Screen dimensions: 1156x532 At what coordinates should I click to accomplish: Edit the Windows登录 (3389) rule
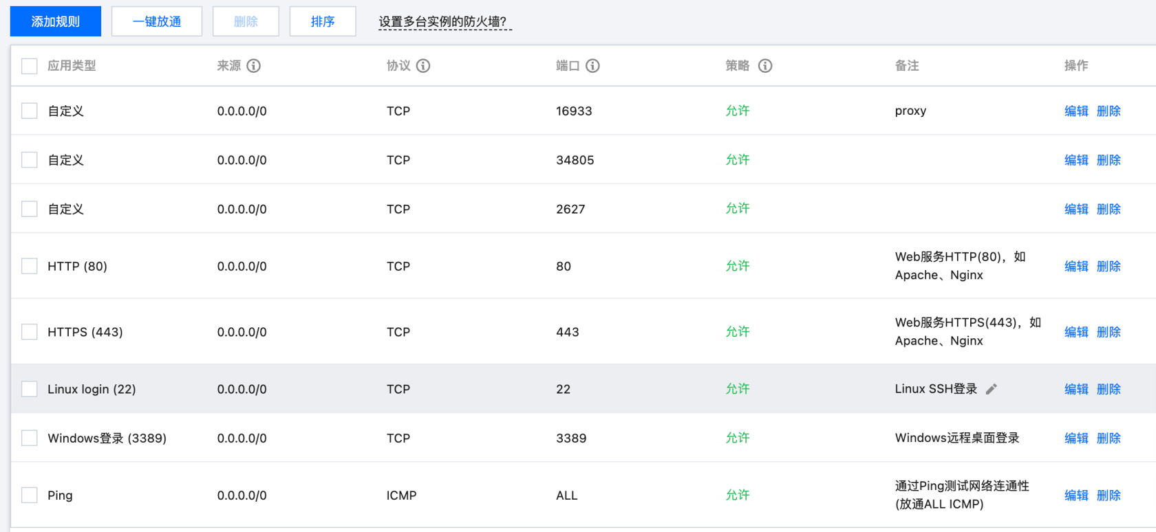(x=1076, y=438)
